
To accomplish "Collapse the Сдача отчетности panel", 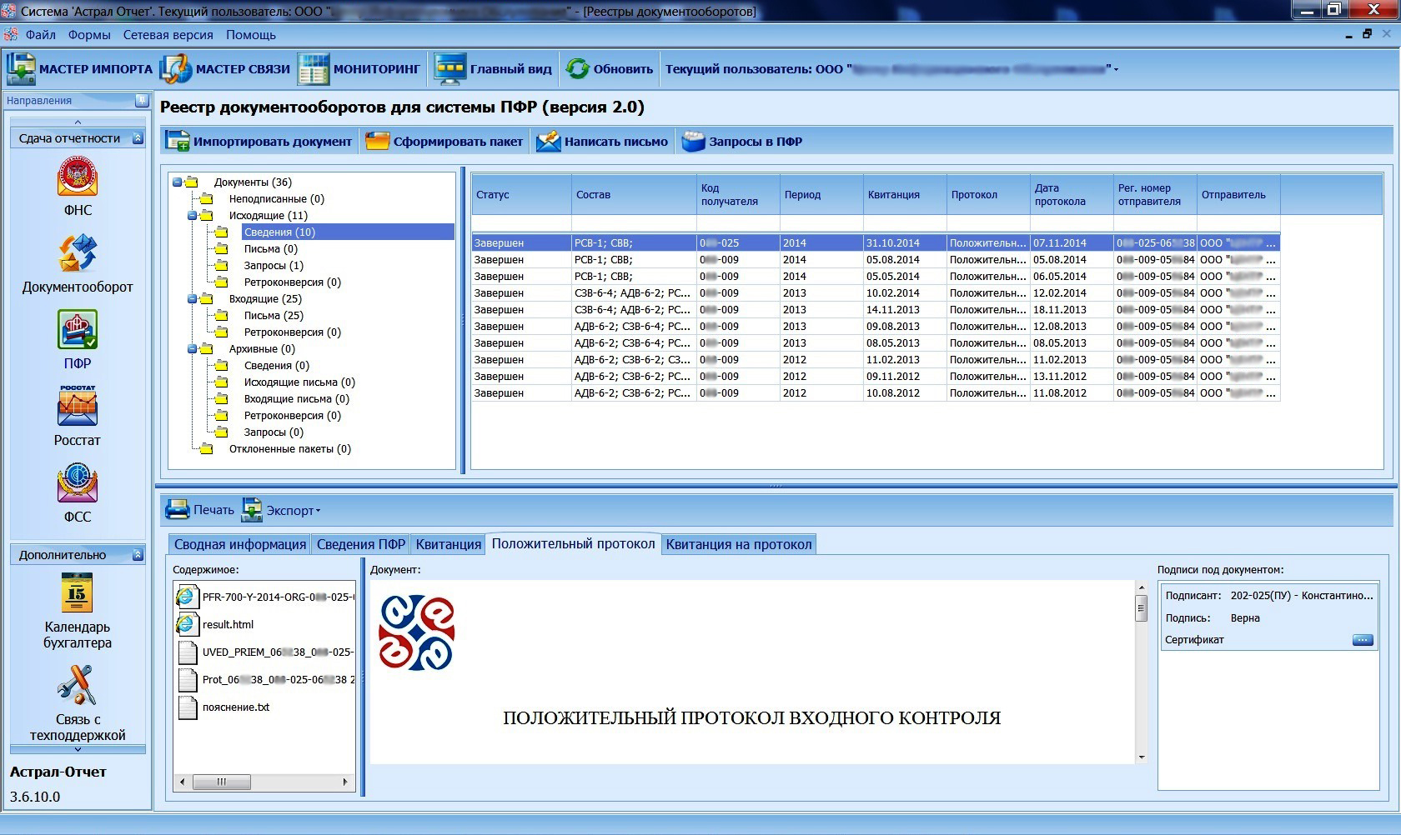I will pyautogui.click(x=138, y=138).
